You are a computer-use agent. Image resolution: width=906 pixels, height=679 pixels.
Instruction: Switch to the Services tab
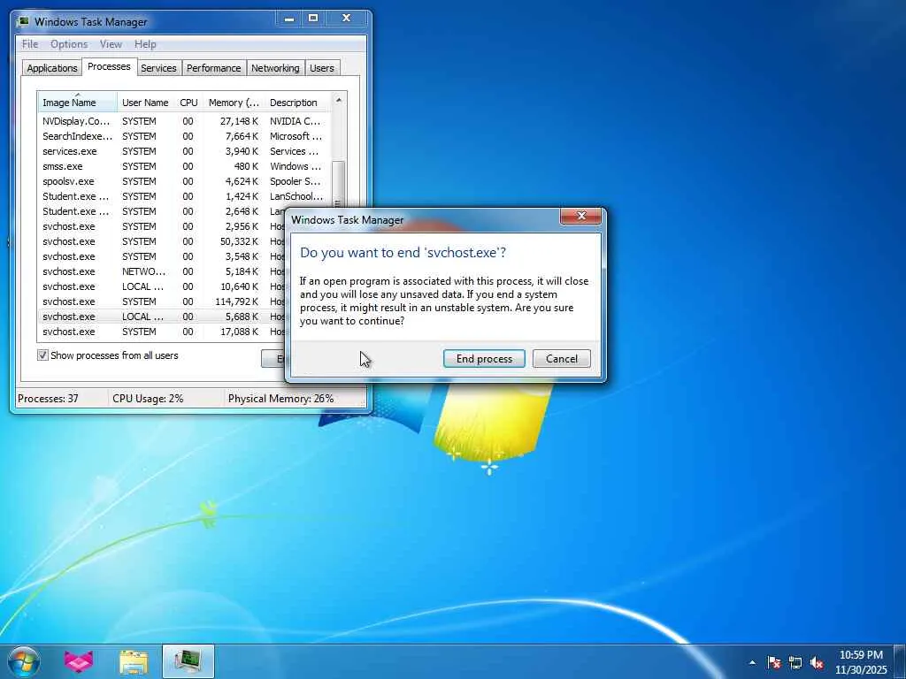[x=158, y=68]
